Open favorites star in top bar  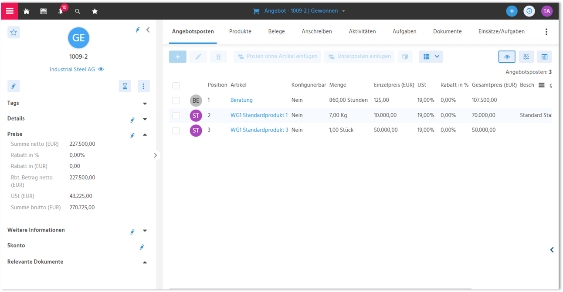click(x=95, y=11)
